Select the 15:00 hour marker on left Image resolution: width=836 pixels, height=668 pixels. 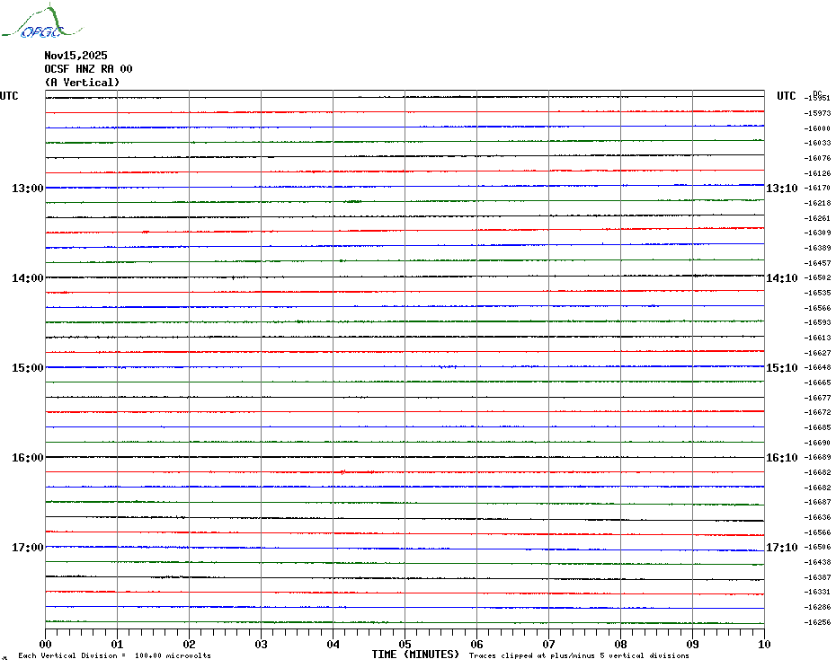click(27, 368)
